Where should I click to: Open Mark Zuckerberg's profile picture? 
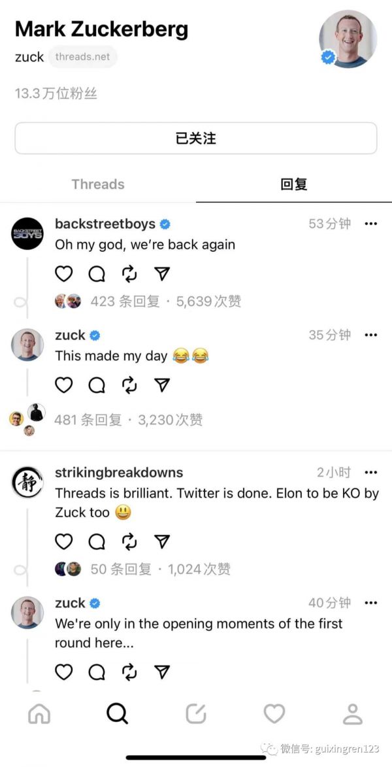[x=348, y=39]
